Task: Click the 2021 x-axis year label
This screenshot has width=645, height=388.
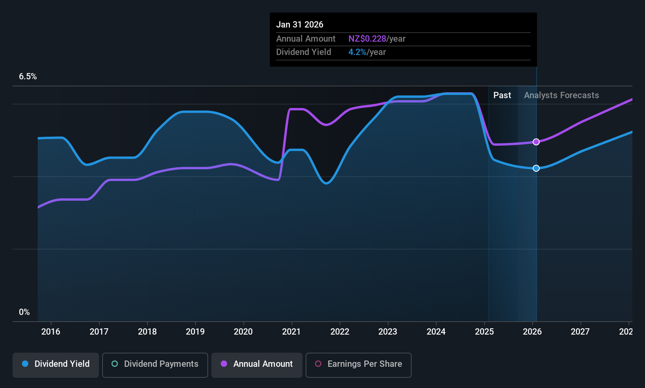Action: click(x=291, y=331)
